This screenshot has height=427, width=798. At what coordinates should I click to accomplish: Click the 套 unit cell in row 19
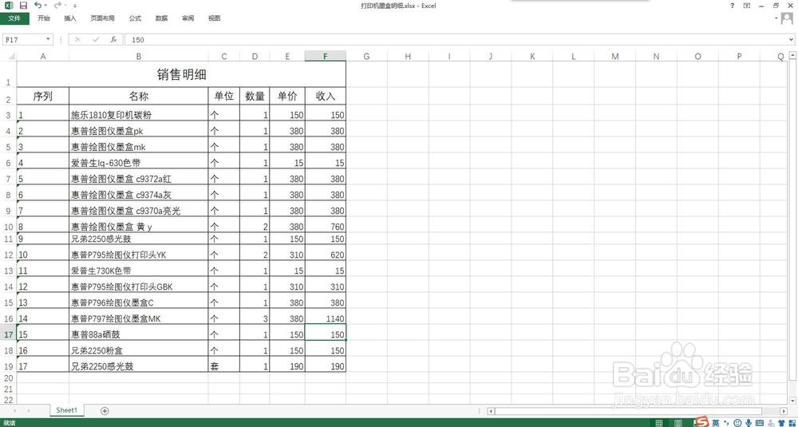[x=224, y=365]
